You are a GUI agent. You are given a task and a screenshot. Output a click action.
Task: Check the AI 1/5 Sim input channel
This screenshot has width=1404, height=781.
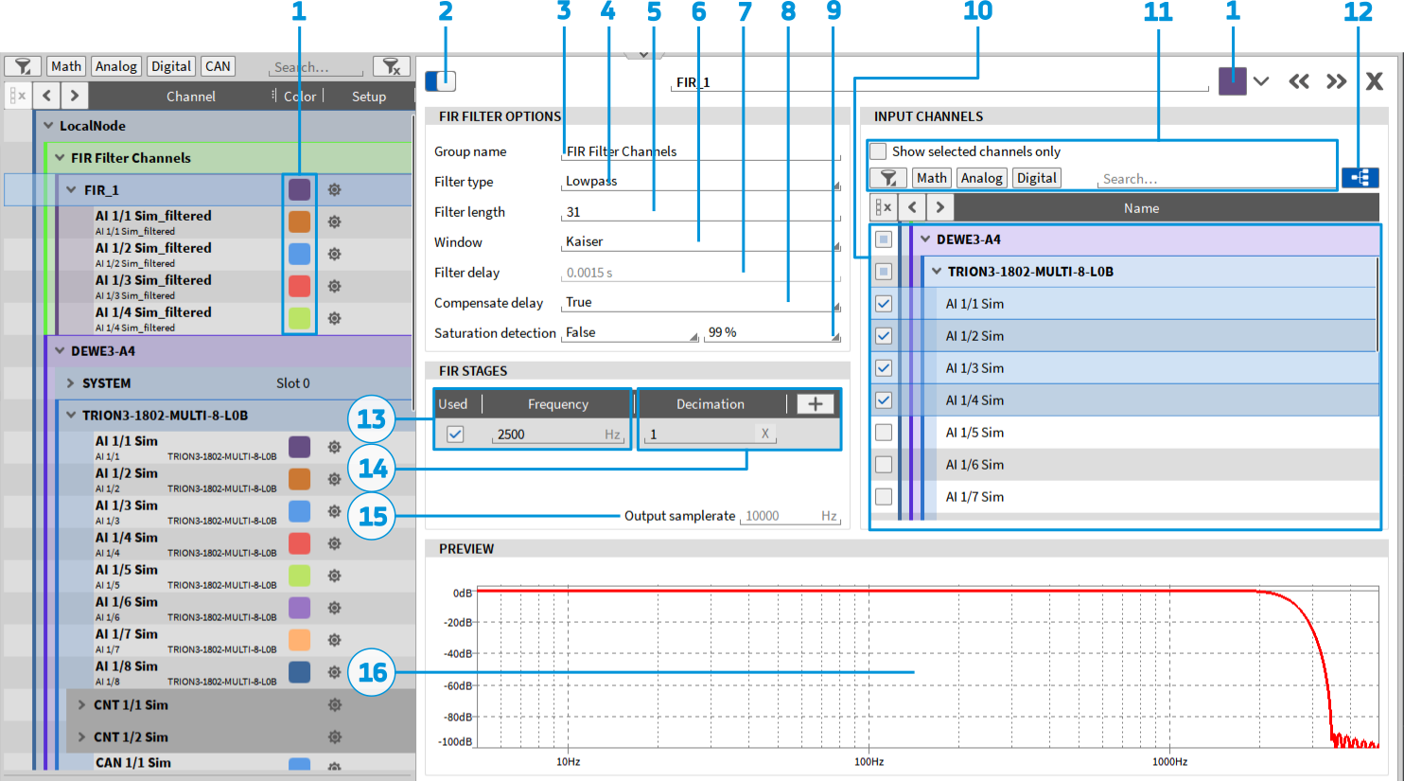(x=884, y=433)
